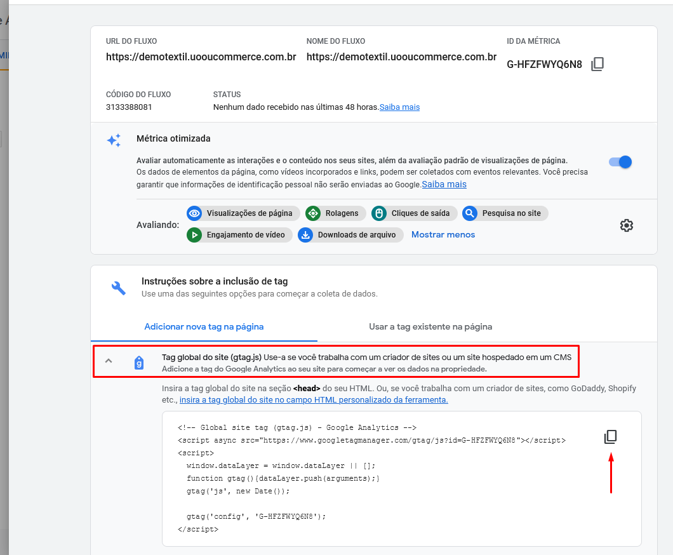Click the gtag.js tag icon

[139, 363]
